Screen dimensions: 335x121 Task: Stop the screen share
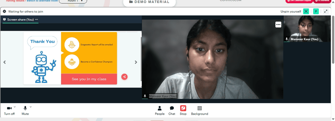[x=183, y=111]
